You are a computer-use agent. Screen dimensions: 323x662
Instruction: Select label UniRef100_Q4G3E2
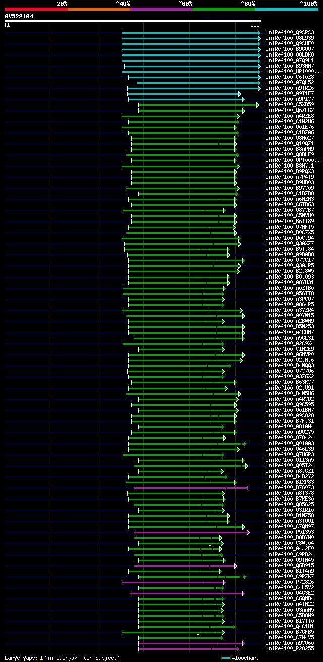point(290,593)
